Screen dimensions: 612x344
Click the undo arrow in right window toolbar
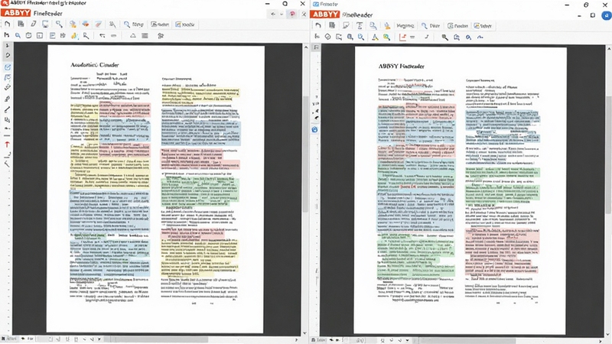[318, 26]
